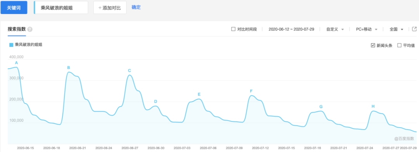Focus the 乘风破浪的姐姐 keyword input field
The width and height of the screenshot is (419, 152).
pos(61,7)
